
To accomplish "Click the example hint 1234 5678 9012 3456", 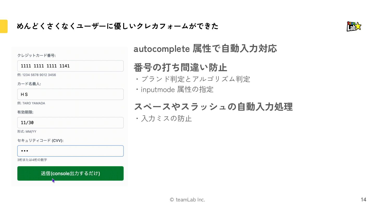I will click(x=36, y=75).
